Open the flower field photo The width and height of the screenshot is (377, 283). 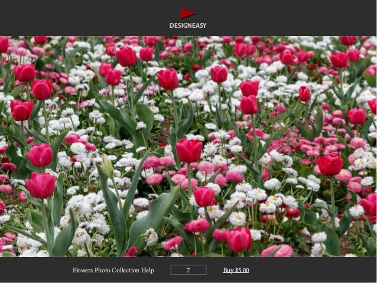coord(188,147)
